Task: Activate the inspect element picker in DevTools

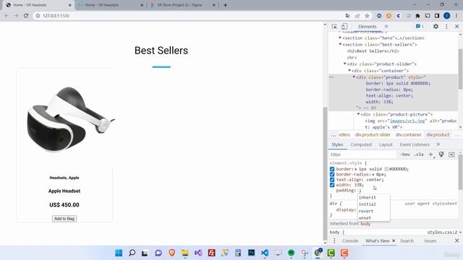Action: click(x=334, y=27)
